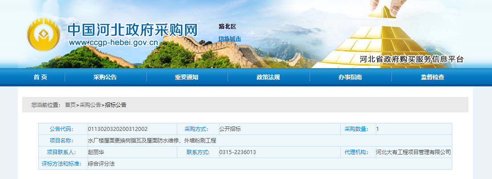Go to 首页 in navigation bar
Screen dimensions: 492x179
[41, 77]
